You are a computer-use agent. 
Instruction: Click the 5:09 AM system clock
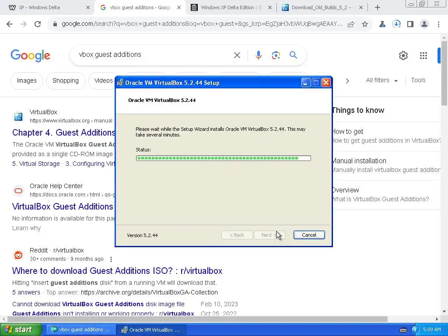point(432,330)
